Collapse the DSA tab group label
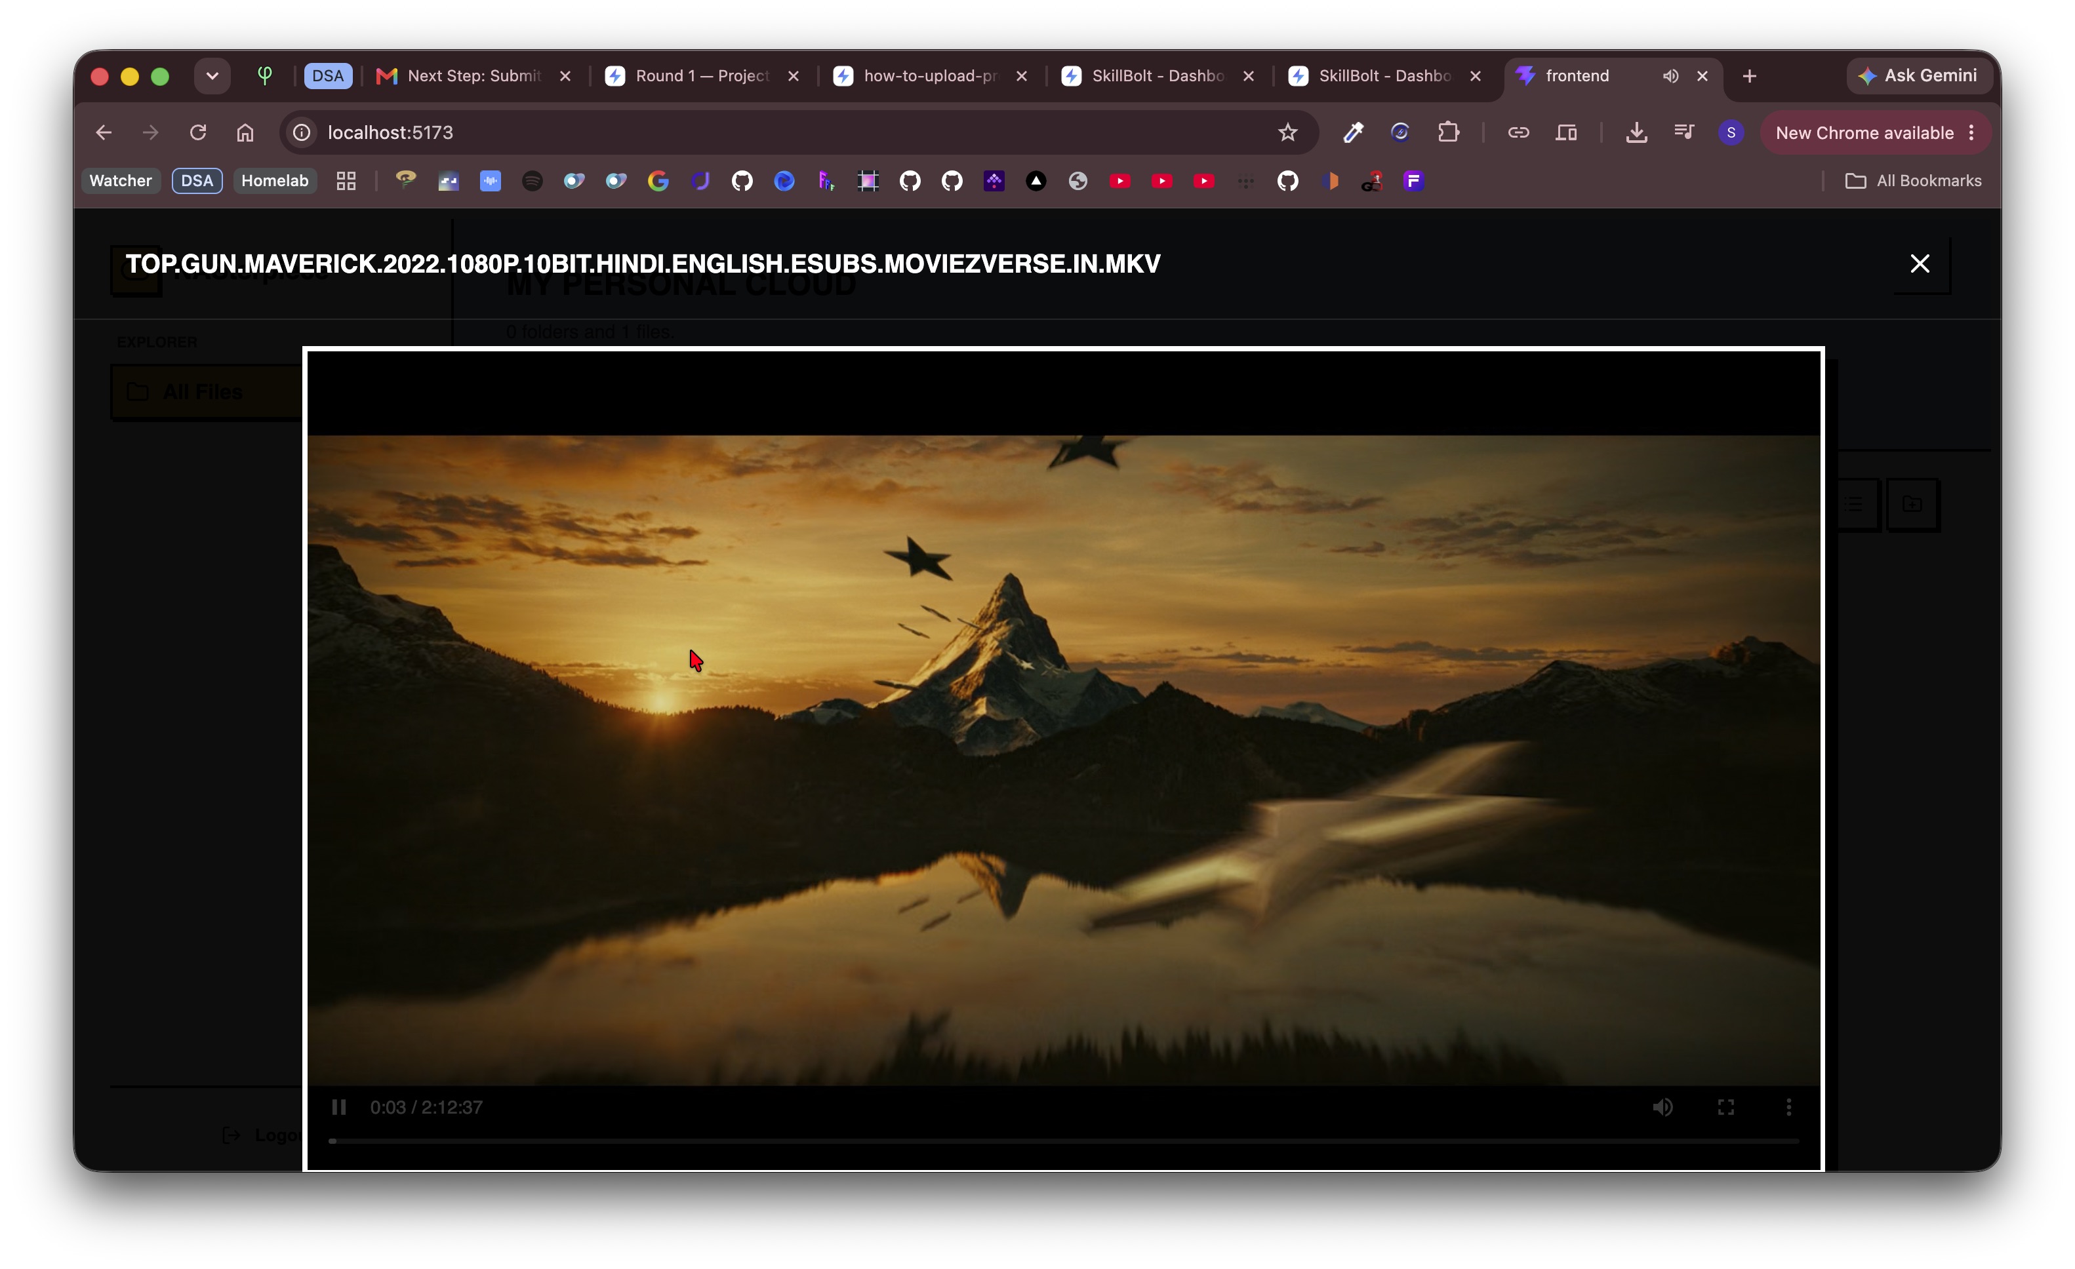 (x=328, y=76)
